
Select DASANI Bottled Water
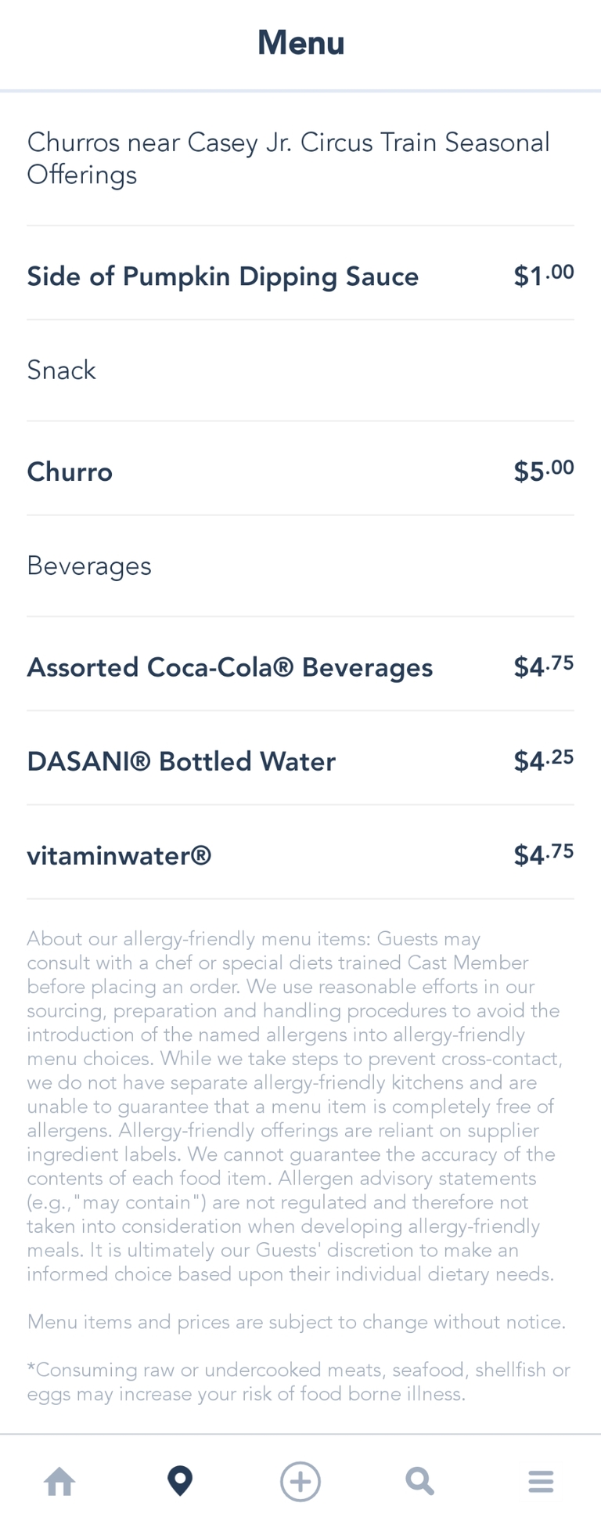tap(182, 761)
